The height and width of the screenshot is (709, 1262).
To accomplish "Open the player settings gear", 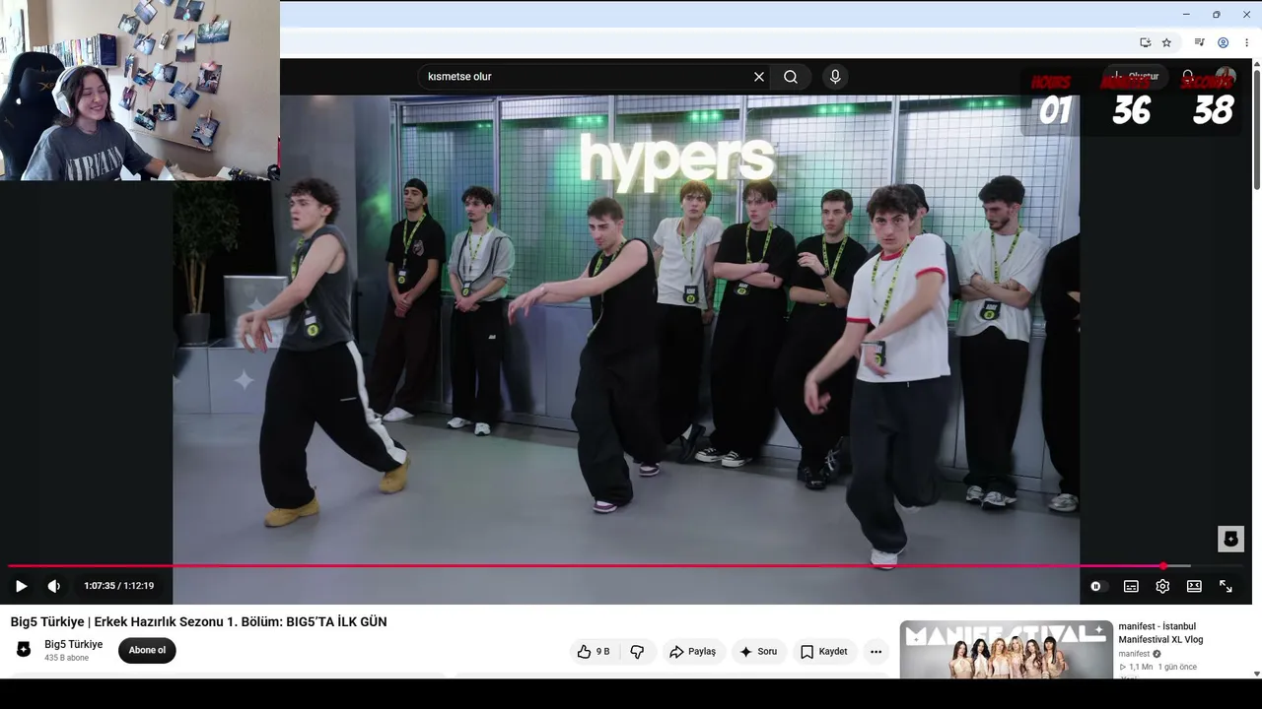I will pos(1162,586).
